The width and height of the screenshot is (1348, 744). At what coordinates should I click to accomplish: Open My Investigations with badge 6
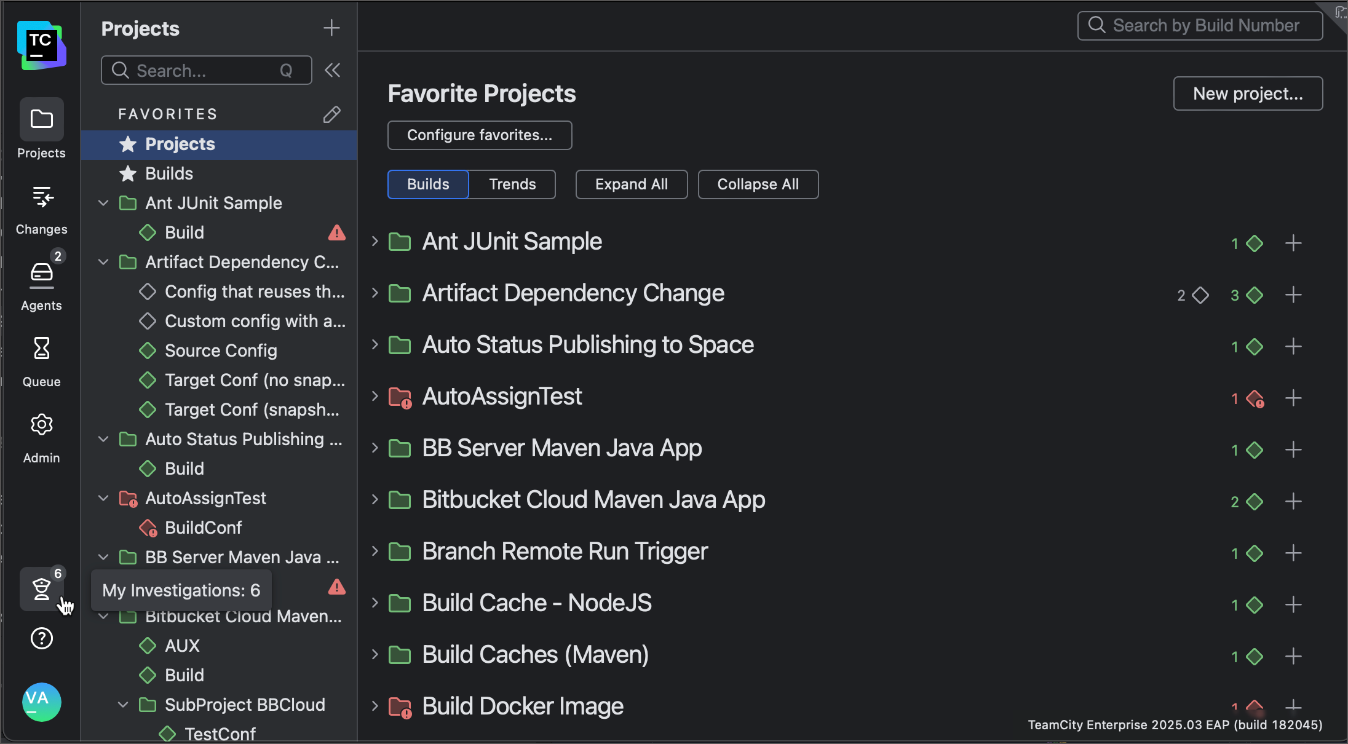click(41, 588)
